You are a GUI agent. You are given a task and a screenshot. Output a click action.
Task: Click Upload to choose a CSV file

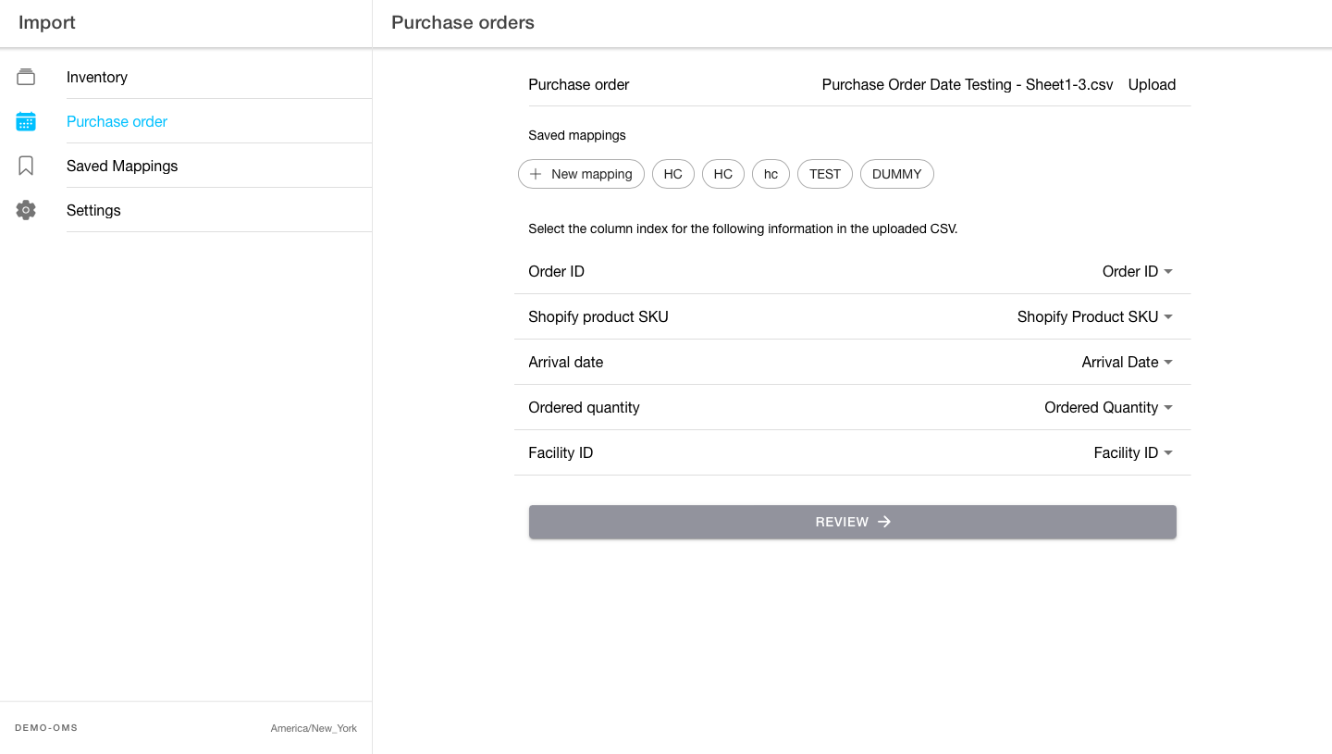(1152, 84)
